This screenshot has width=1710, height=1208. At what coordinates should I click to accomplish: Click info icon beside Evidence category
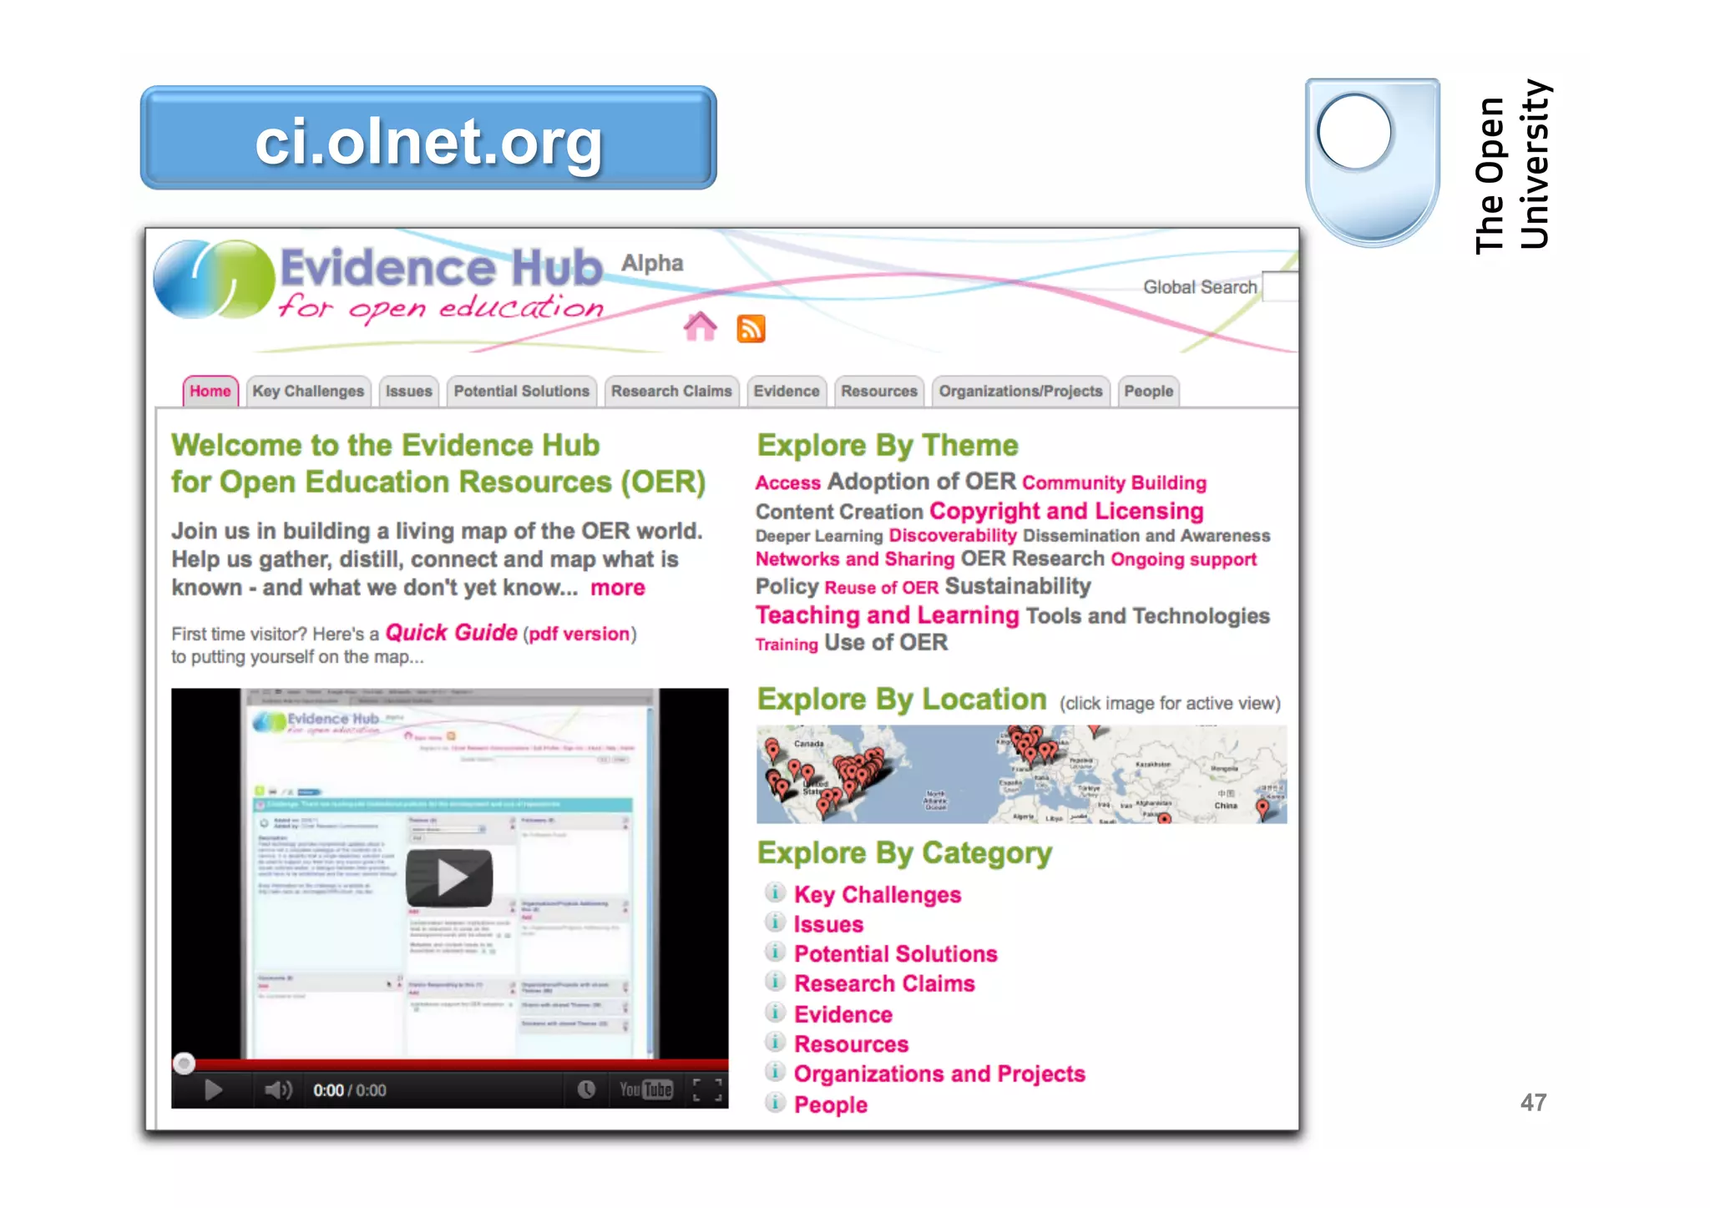click(775, 1012)
